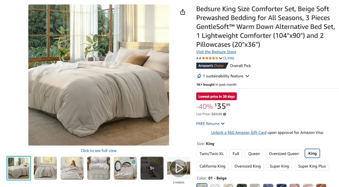Choose the California King size
Viewport: 339px width, 187px height.
(x=212, y=166)
